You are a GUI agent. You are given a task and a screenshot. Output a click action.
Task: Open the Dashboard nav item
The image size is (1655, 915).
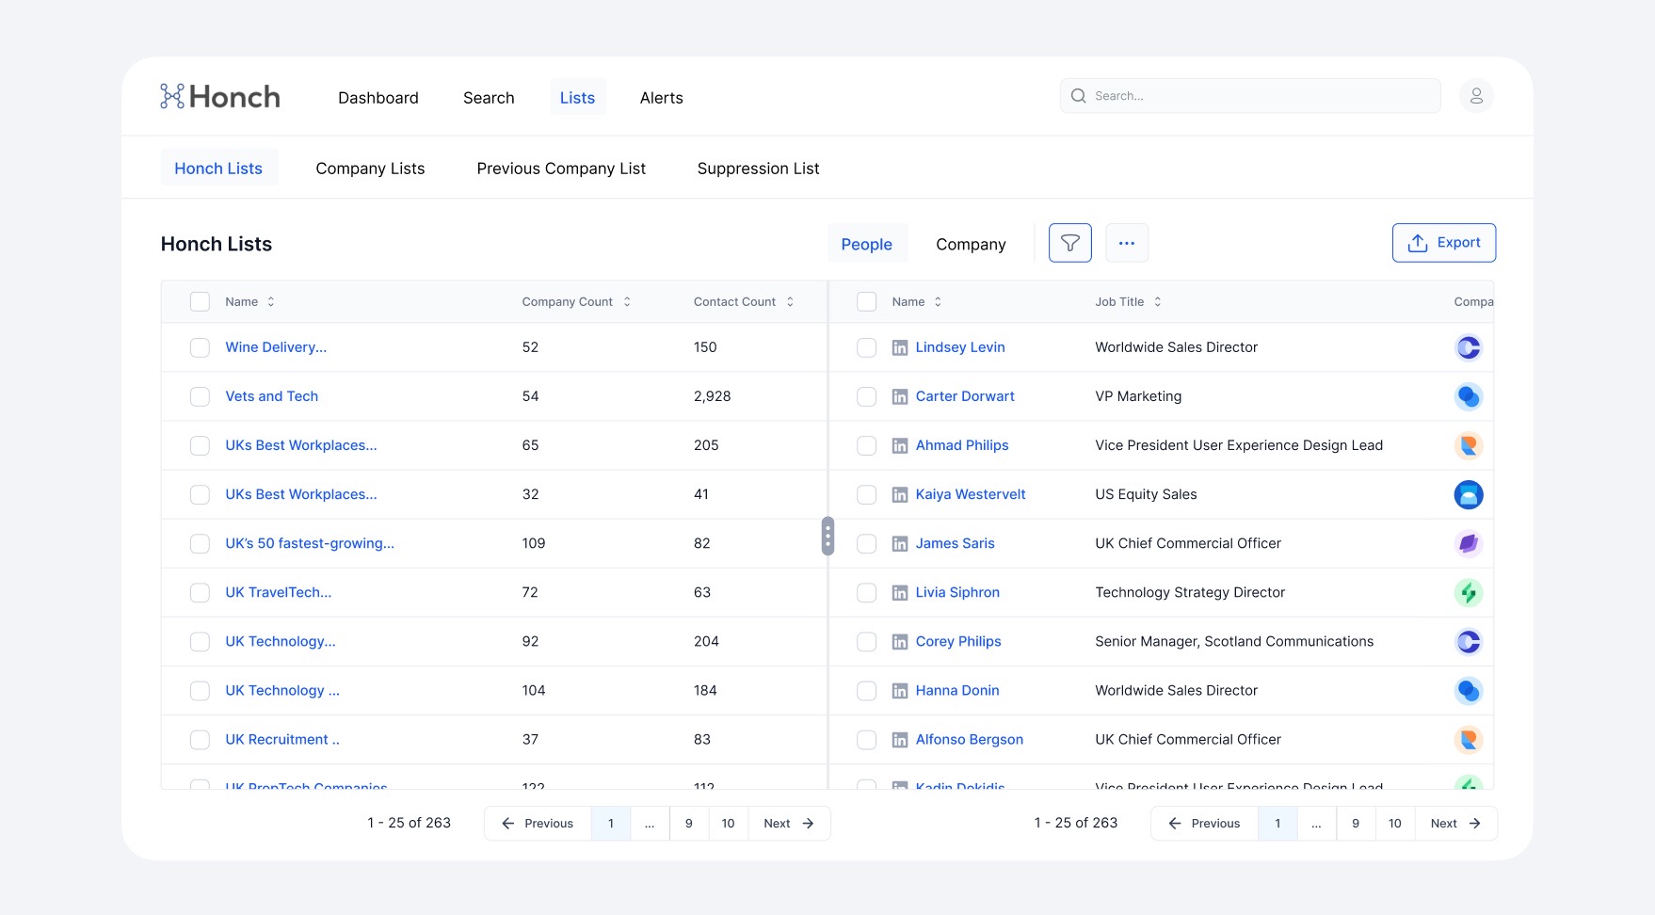click(x=378, y=97)
